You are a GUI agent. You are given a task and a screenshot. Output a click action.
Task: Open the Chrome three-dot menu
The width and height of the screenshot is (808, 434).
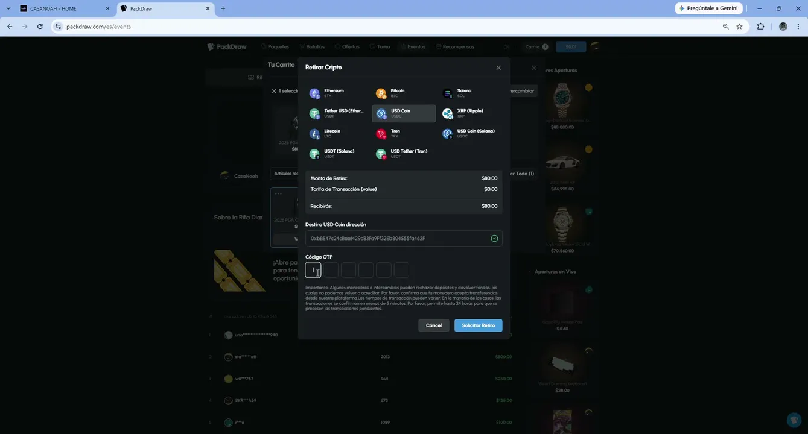(x=798, y=27)
